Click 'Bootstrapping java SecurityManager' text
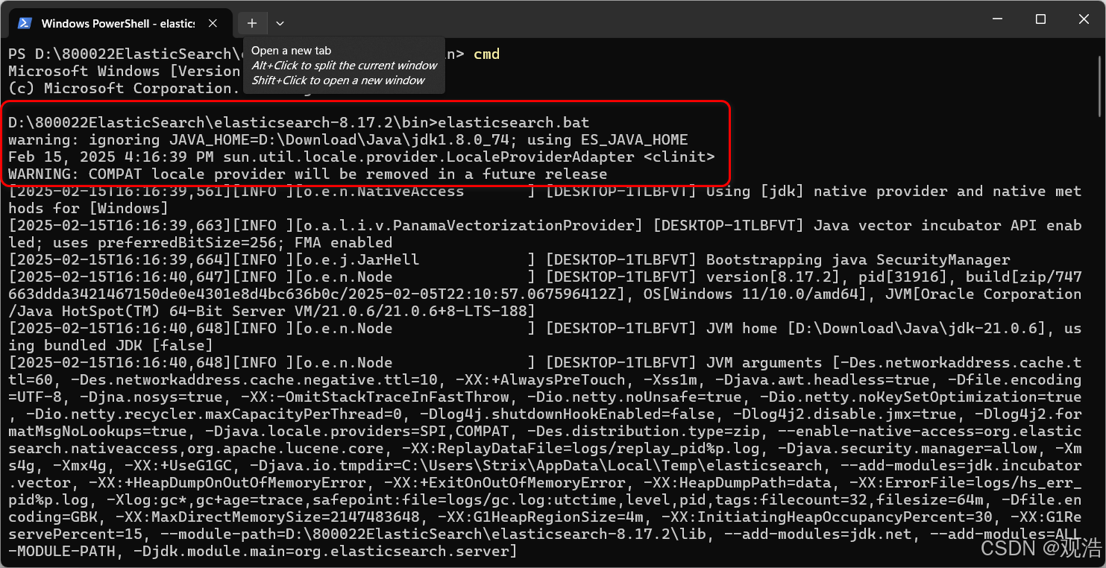Image resolution: width=1106 pixels, height=568 pixels. coord(858,259)
